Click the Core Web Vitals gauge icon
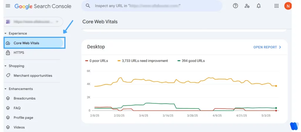The width and height of the screenshot is (301, 132). 8,43
